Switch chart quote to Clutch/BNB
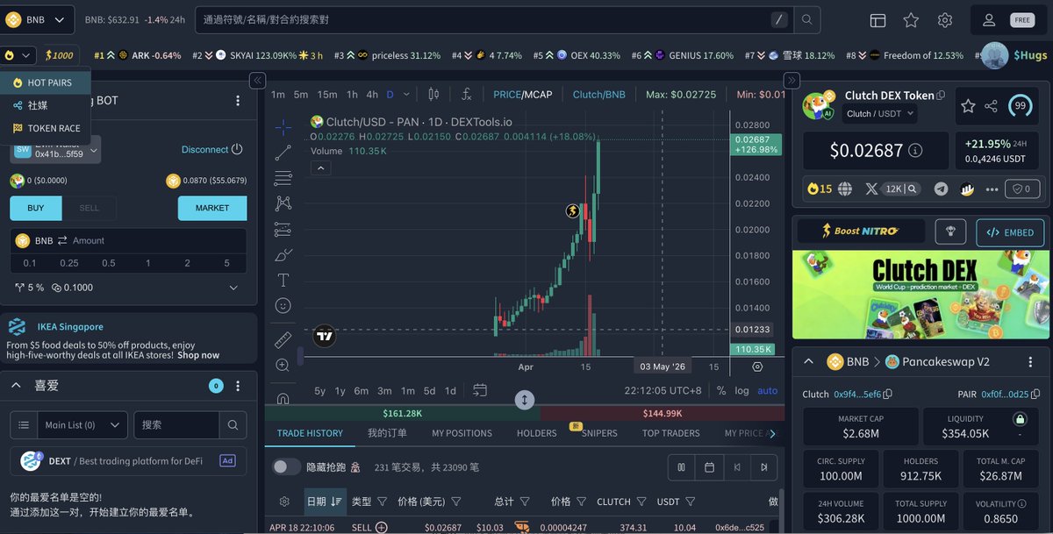Viewport: 1053px width, 534px height. coord(599,94)
